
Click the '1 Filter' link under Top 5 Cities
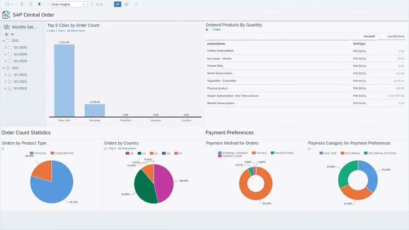(x=51, y=31)
